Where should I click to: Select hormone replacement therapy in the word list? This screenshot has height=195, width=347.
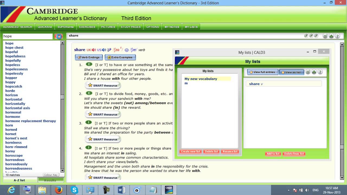click(x=31, y=121)
